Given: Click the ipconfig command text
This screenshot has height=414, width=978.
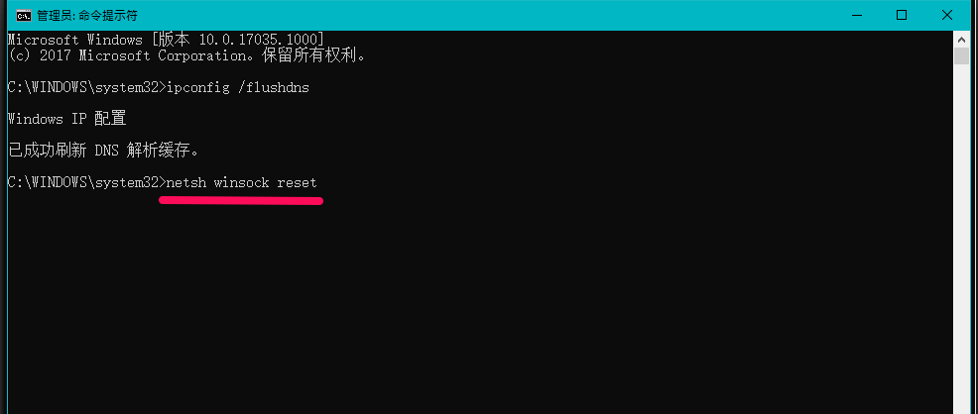Looking at the screenshot, I should [194, 88].
